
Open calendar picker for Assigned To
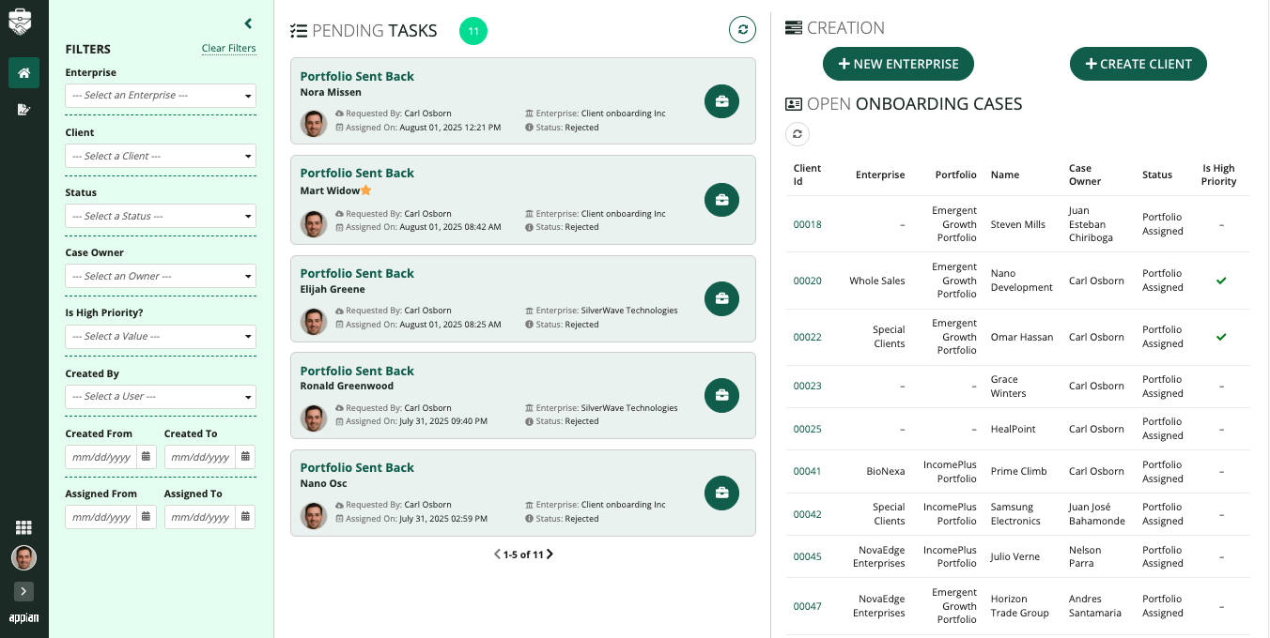245,517
